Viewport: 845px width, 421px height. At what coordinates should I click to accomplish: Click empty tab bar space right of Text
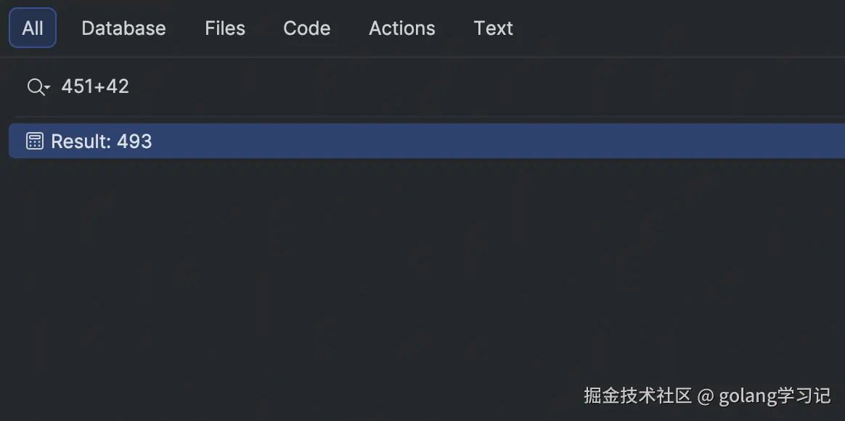pyautogui.click(x=675, y=28)
